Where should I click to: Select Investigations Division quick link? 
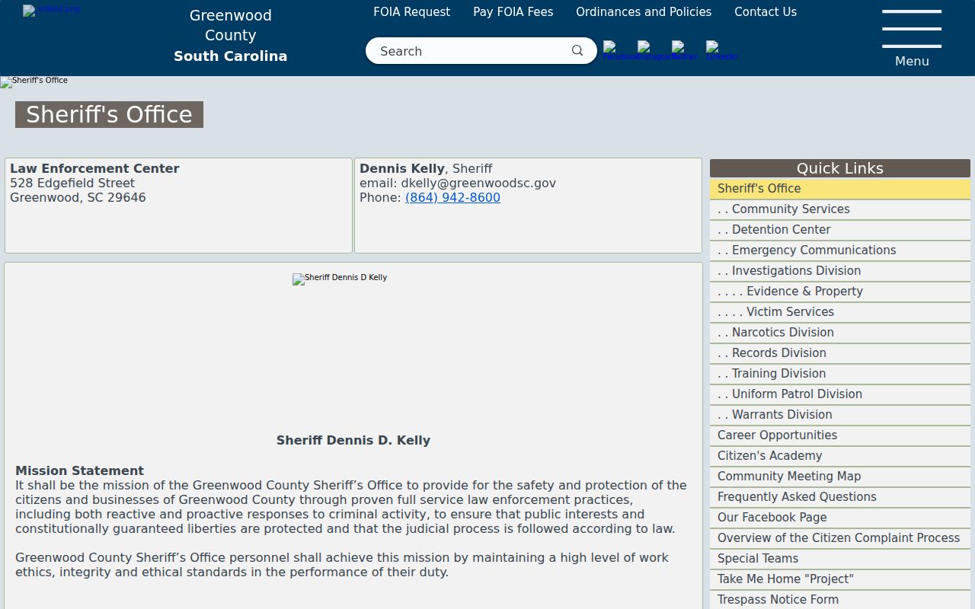840,271
